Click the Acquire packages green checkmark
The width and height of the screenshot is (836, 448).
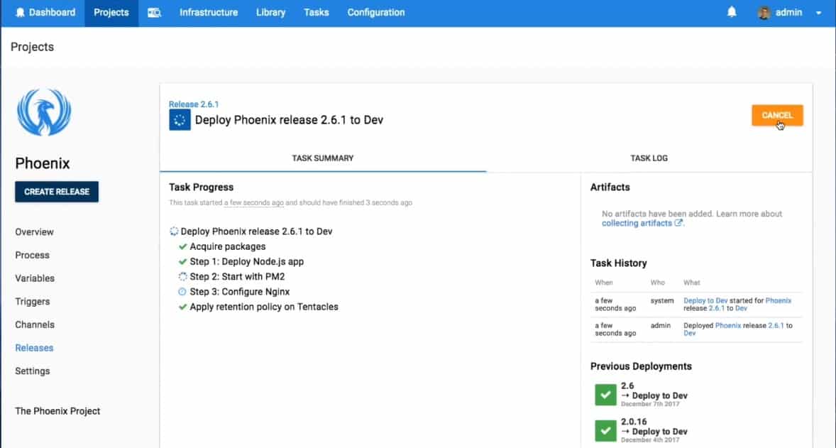(x=183, y=246)
